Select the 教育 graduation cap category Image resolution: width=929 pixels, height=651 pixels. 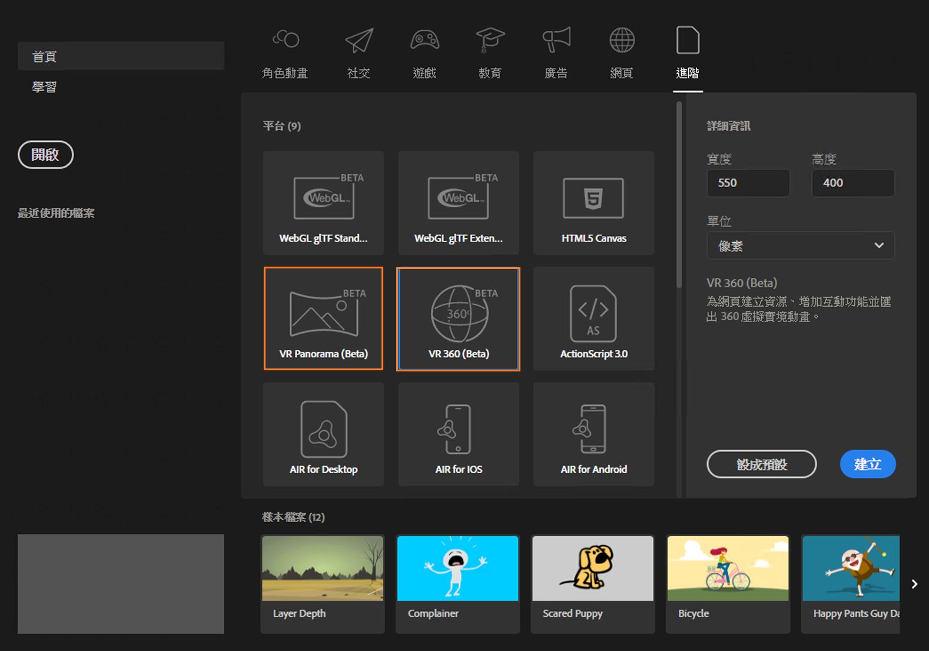coord(490,53)
